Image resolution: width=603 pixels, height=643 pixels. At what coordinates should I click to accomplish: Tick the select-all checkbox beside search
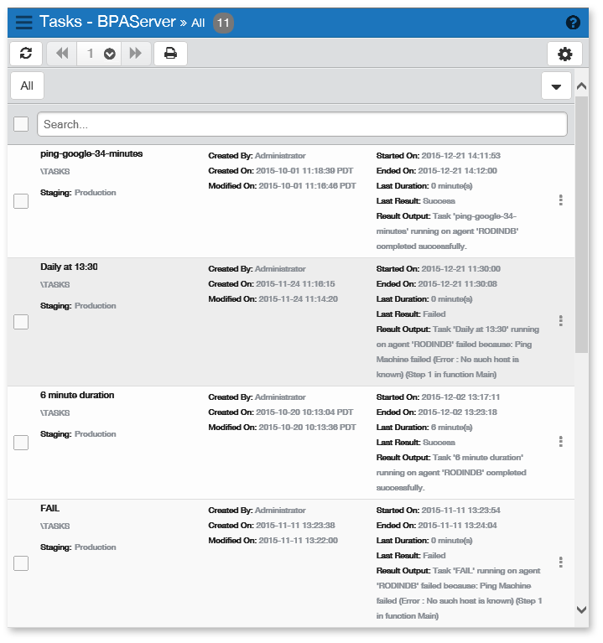coord(21,124)
